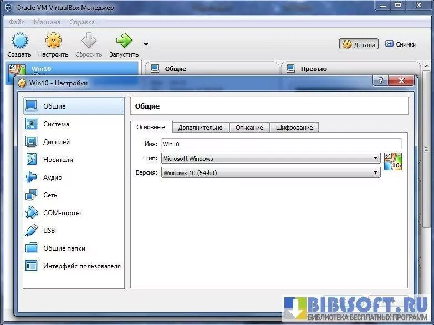The width and height of the screenshot is (434, 325).
Task: Open the Аудио settings section
Action: point(52,177)
